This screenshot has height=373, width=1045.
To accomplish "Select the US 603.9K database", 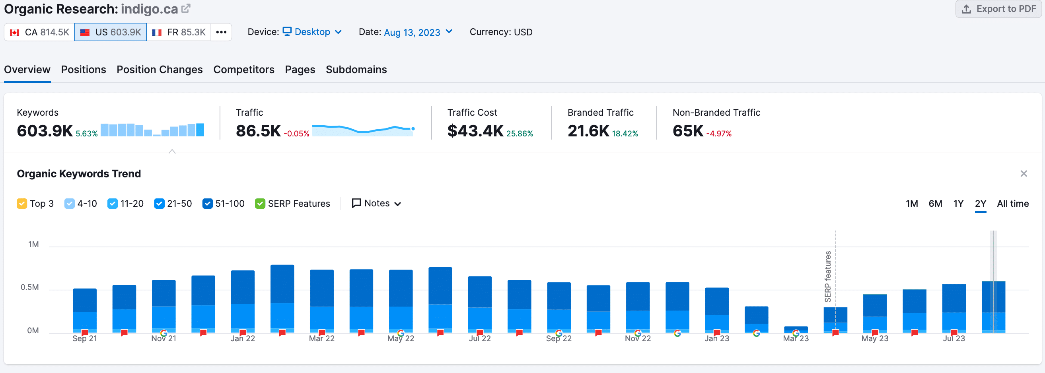I will 110,32.
